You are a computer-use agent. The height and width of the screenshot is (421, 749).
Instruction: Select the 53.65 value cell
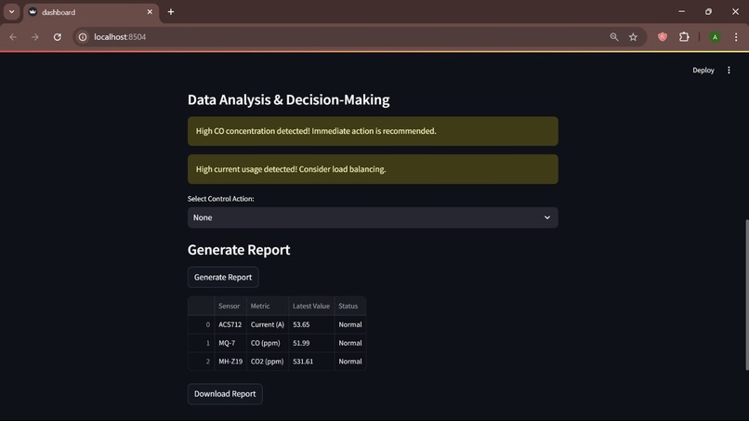coord(311,324)
